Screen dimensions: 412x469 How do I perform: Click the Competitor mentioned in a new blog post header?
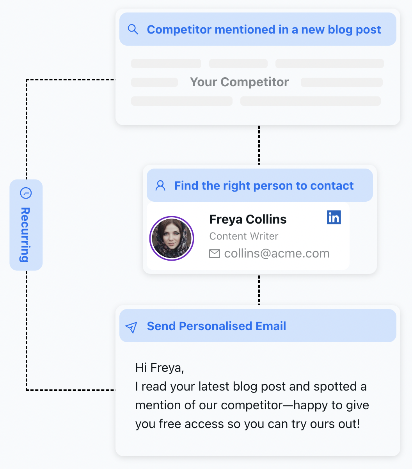pos(264,30)
